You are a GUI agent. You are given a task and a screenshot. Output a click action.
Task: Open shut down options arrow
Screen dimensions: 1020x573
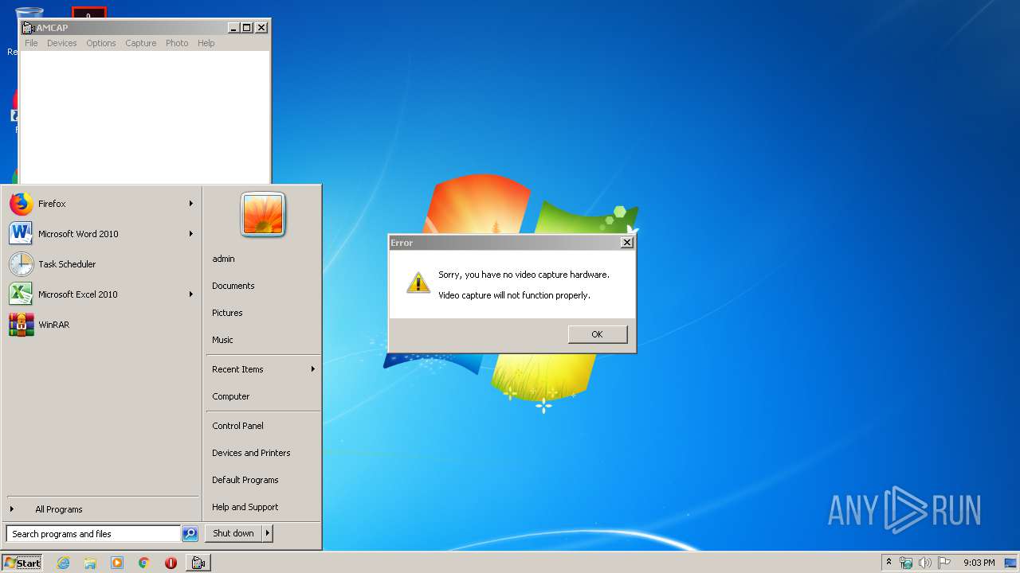pos(268,533)
